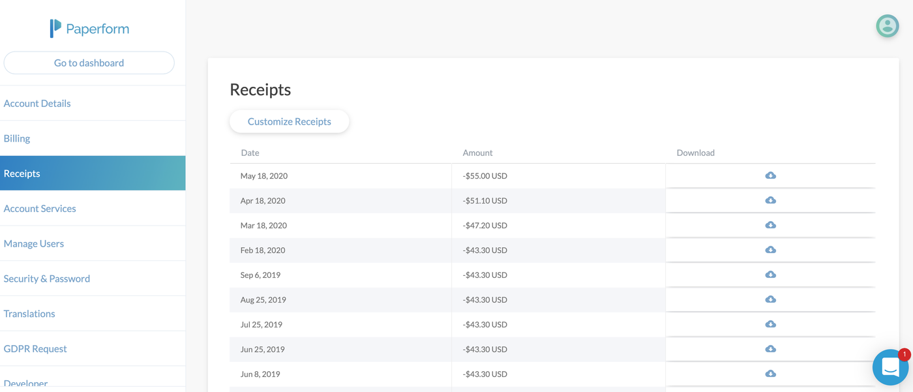The image size is (913, 392).
Task: Click the Paperform logo
Action: (89, 28)
